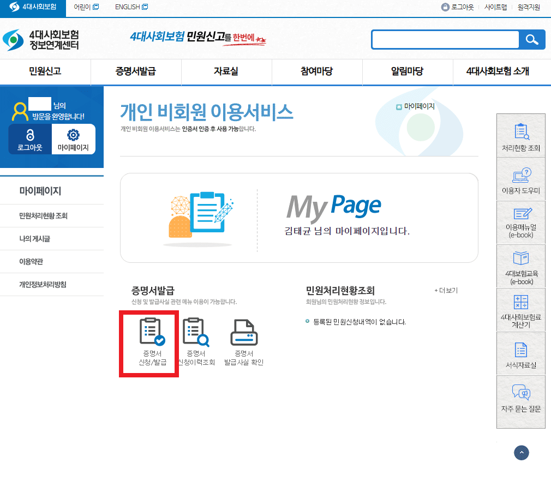
Task: Click the blue search magnifier button
Action: (x=532, y=39)
